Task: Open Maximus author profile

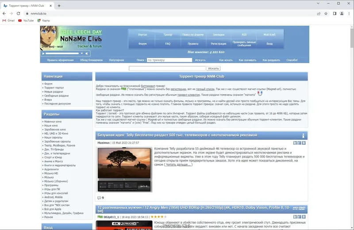Action: tap(104, 143)
